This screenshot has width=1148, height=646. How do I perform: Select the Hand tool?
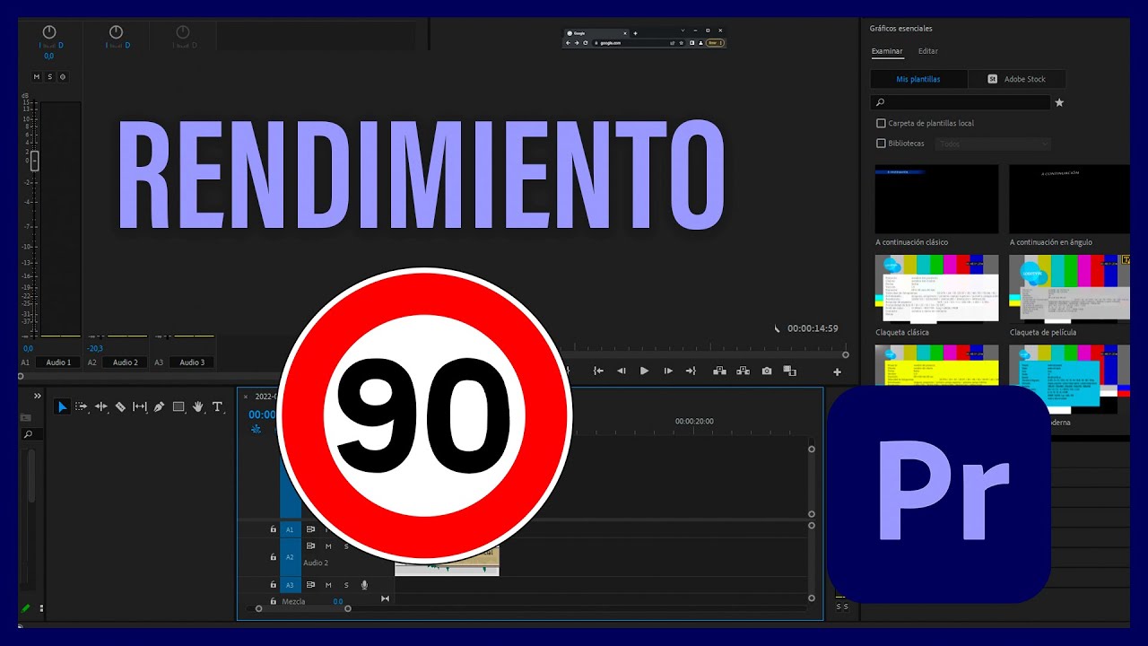pyautogui.click(x=198, y=406)
